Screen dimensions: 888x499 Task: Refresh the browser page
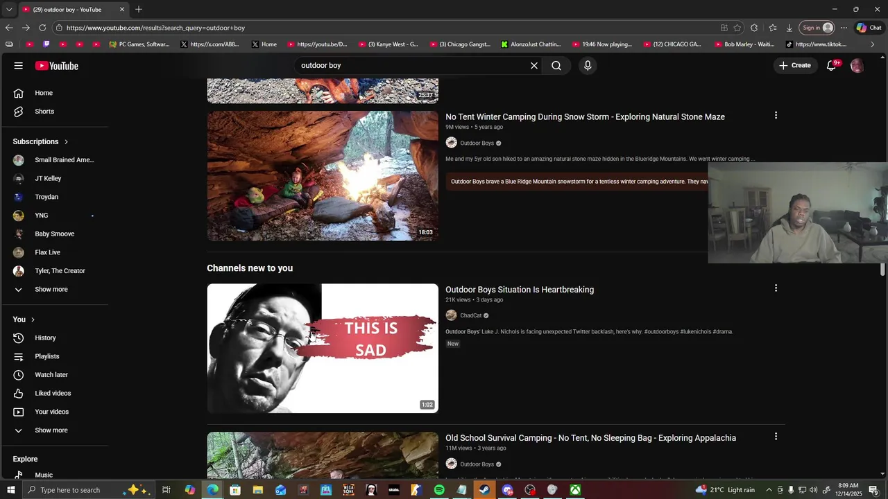tap(42, 28)
